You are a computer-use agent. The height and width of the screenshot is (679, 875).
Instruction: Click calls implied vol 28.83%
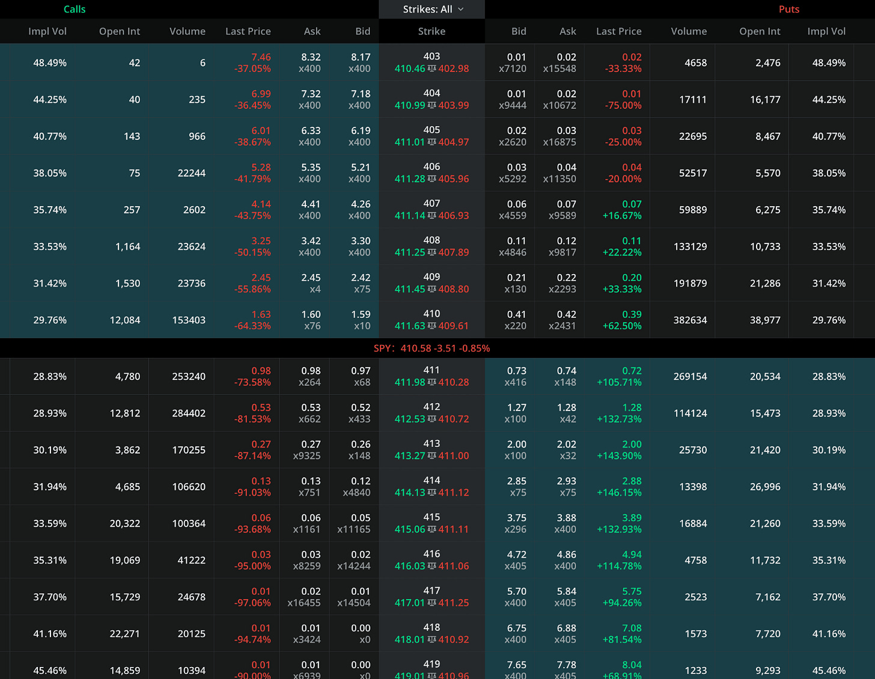tap(50, 377)
